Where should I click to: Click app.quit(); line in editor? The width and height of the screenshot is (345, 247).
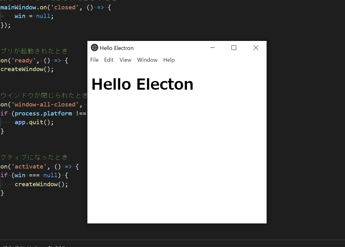pyautogui.click(x=34, y=122)
